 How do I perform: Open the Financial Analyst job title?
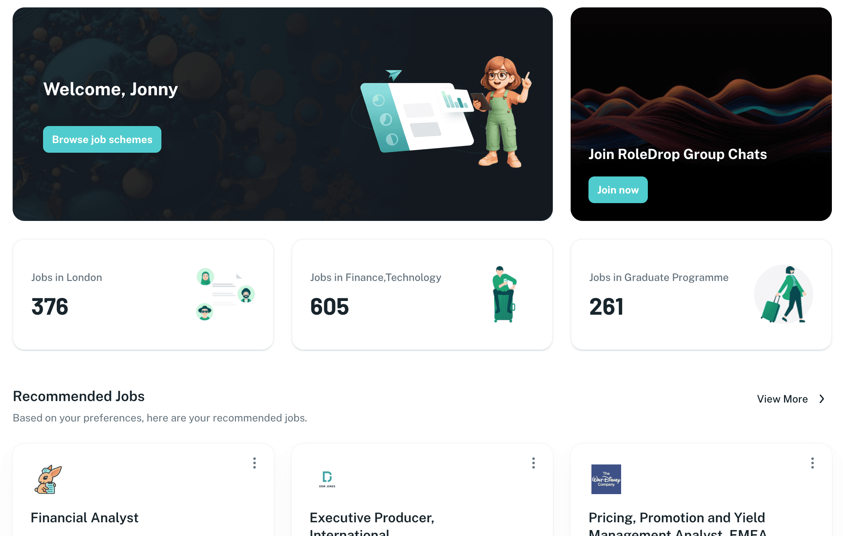pyautogui.click(x=85, y=517)
